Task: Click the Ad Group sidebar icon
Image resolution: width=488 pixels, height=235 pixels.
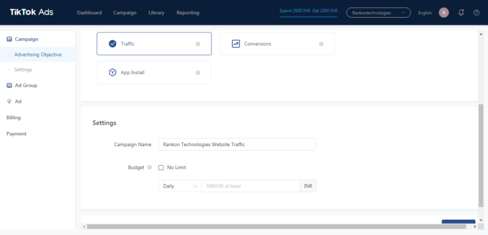Action: coord(10,85)
